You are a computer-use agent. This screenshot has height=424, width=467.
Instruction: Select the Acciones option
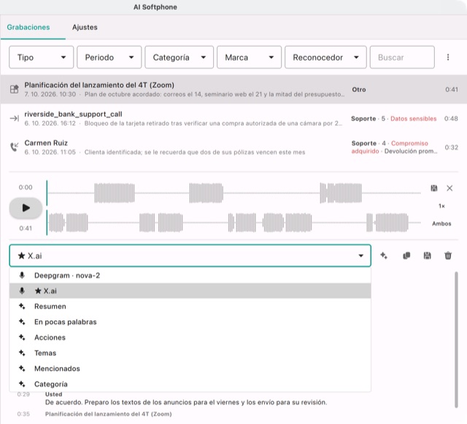[190, 337]
